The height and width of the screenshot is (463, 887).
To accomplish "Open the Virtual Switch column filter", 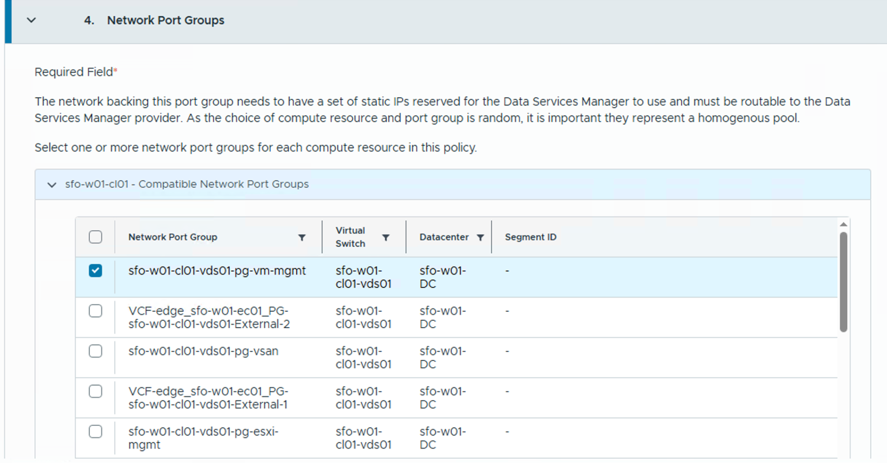I will point(385,237).
